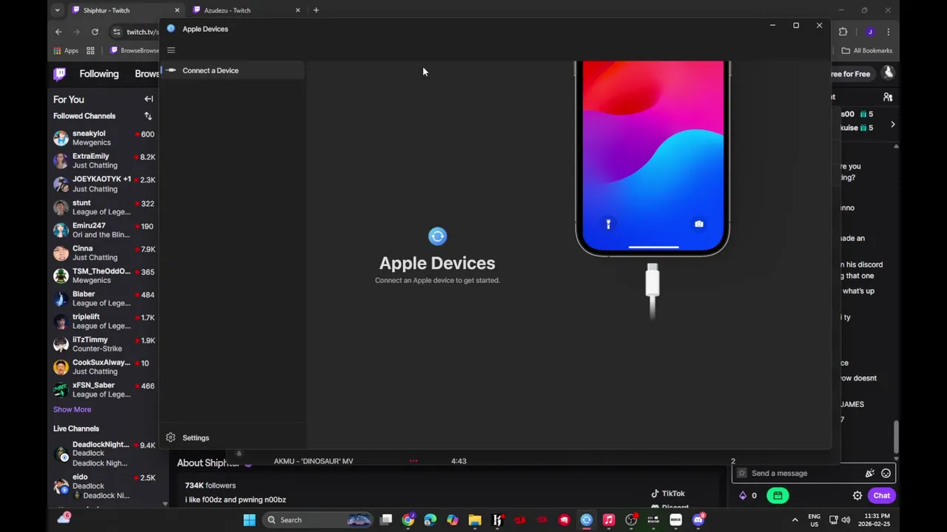Open Blaber channel in Twitch sidebar
The height and width of the screenshot is (532, 947).
pos(104,299)
